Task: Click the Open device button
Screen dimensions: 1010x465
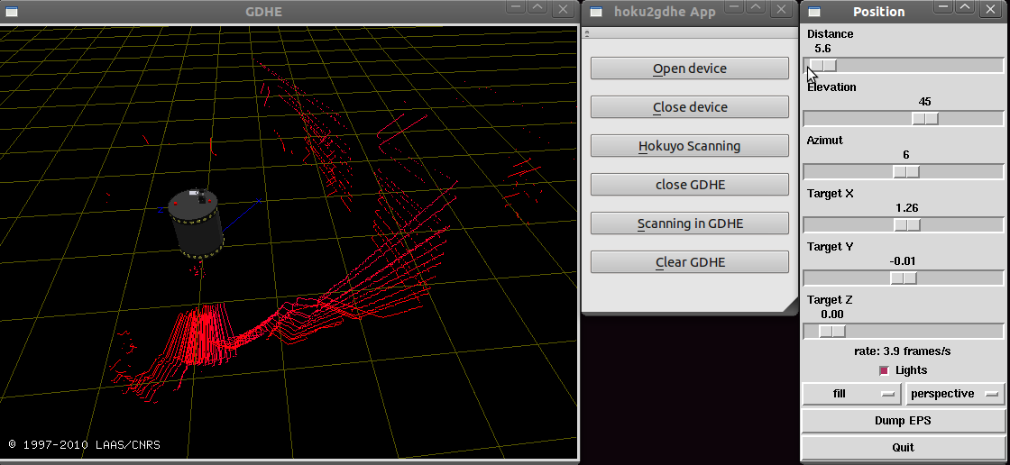Action: point(689,68)
